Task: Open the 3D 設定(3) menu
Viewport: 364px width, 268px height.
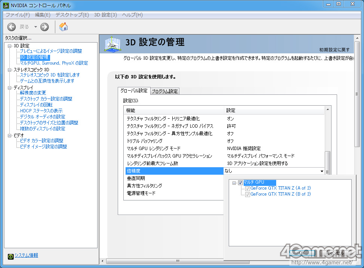Action: pyautogui.click(x=105, y=15)
